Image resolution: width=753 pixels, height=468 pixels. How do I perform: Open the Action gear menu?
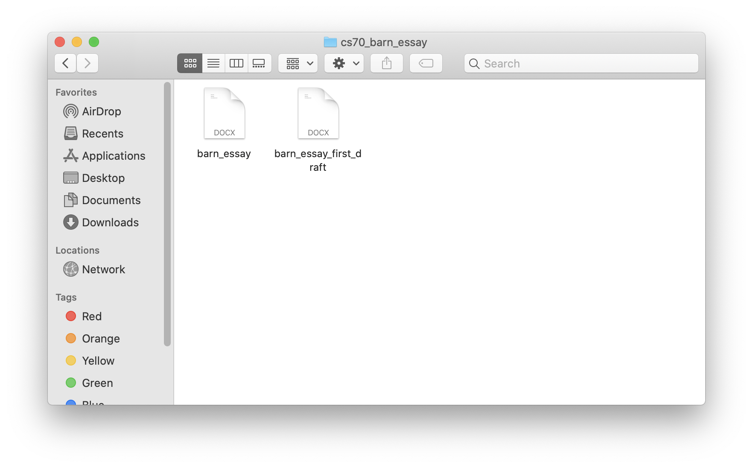[344, 63]
